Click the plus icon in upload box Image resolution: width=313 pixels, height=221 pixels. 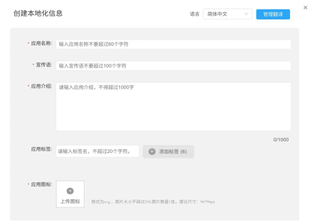pos(70,191)
